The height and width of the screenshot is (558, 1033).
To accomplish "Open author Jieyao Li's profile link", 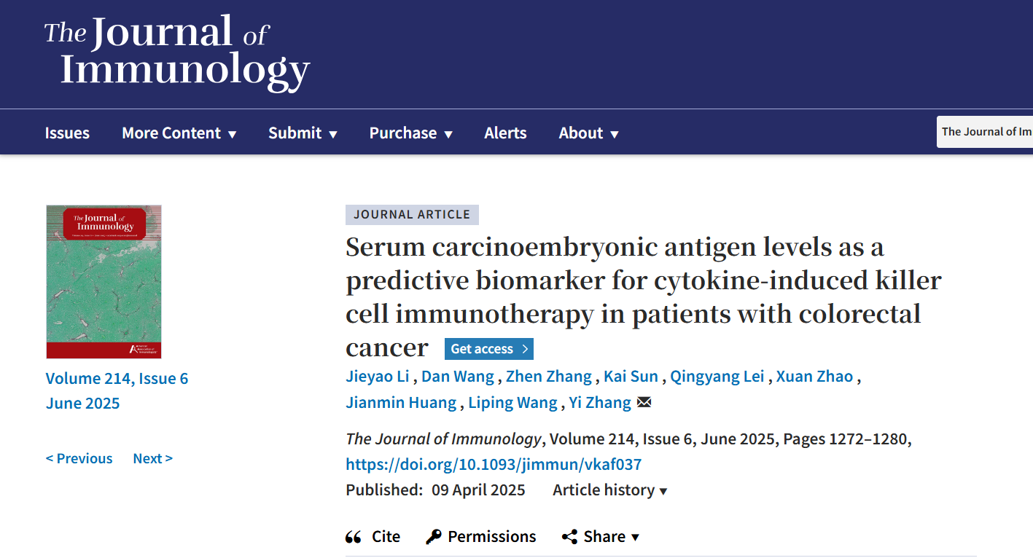I will [378, 377].
